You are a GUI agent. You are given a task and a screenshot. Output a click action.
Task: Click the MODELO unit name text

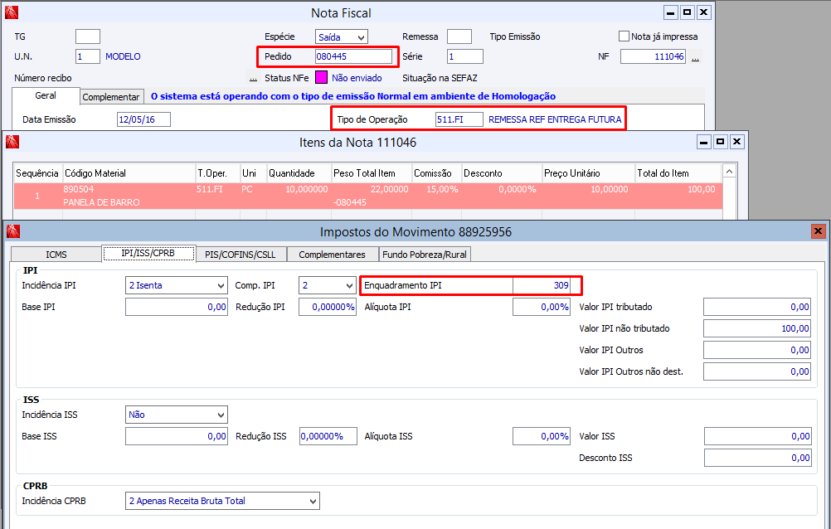pyautogui.click(x=123, y=56)
